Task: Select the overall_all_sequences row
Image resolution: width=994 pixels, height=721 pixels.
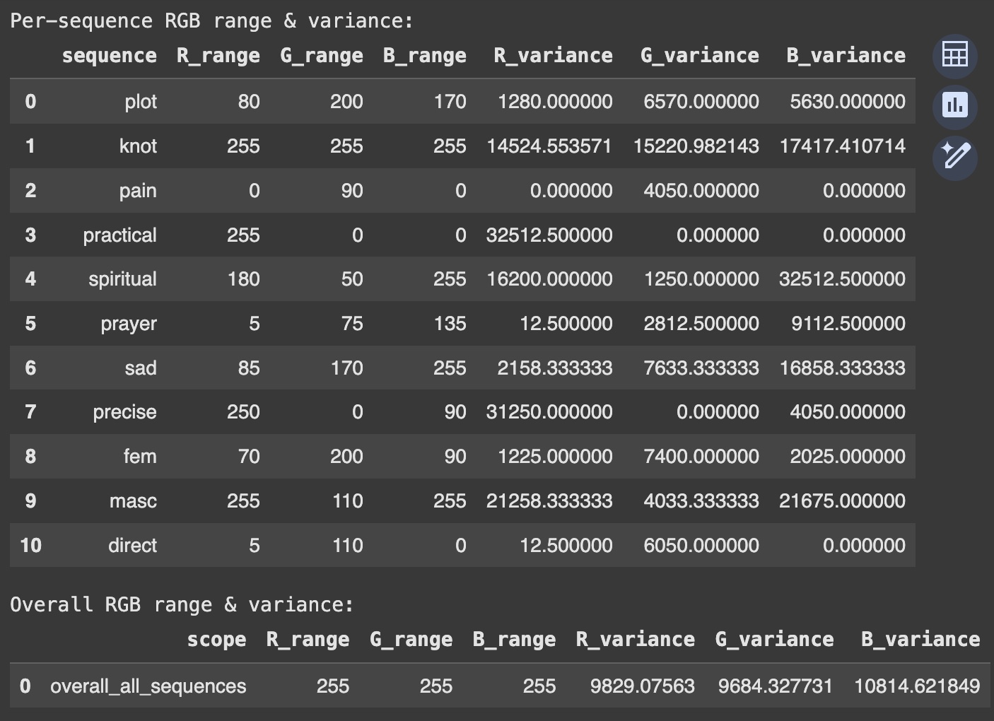Action: click(x=148, y=686)
